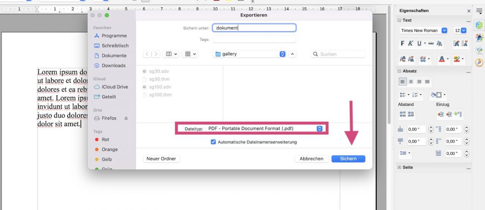Toggle text shadow icon in sidebar
Screen dimensions: 485x210
pyautogui.click(x=439, y=44)
